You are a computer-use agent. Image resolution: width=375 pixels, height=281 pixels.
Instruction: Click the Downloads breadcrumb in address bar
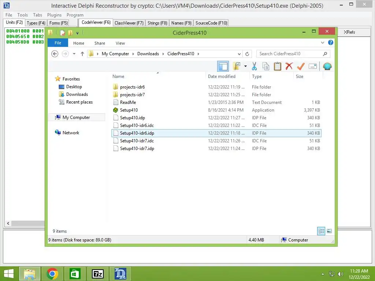coord(148,54)
